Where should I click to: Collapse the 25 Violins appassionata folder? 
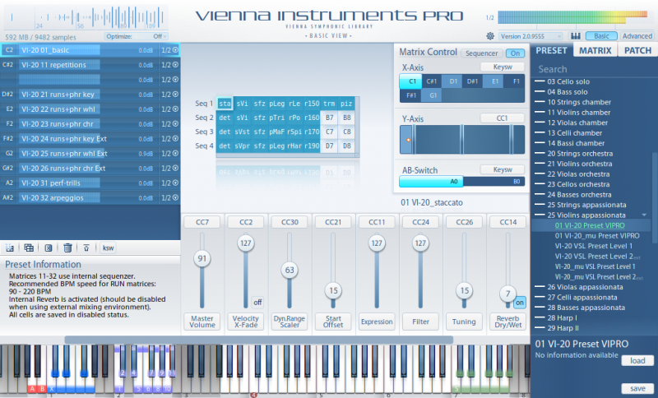pyautogui.click(x=644, y=215)
